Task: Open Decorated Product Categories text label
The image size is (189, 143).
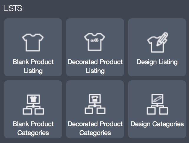Action: coord(95,129)
